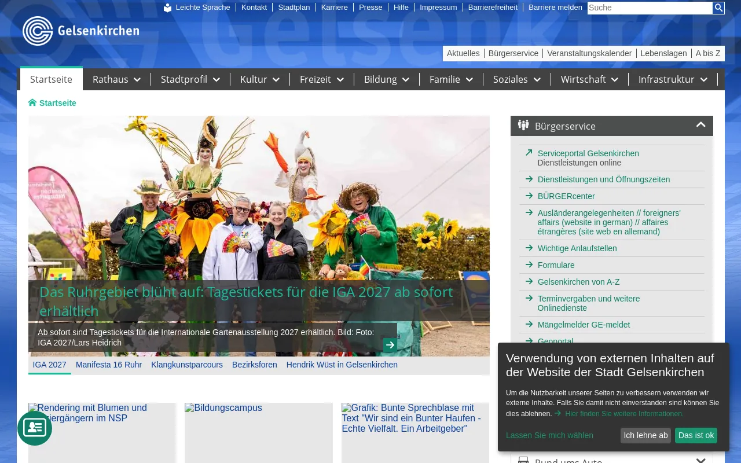Open the Mängelmelder GE-meldet link
The image size is (741, 463).
click(x=584, y=325)
